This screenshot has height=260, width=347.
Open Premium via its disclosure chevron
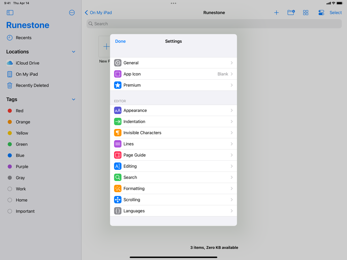click(232, 85)
